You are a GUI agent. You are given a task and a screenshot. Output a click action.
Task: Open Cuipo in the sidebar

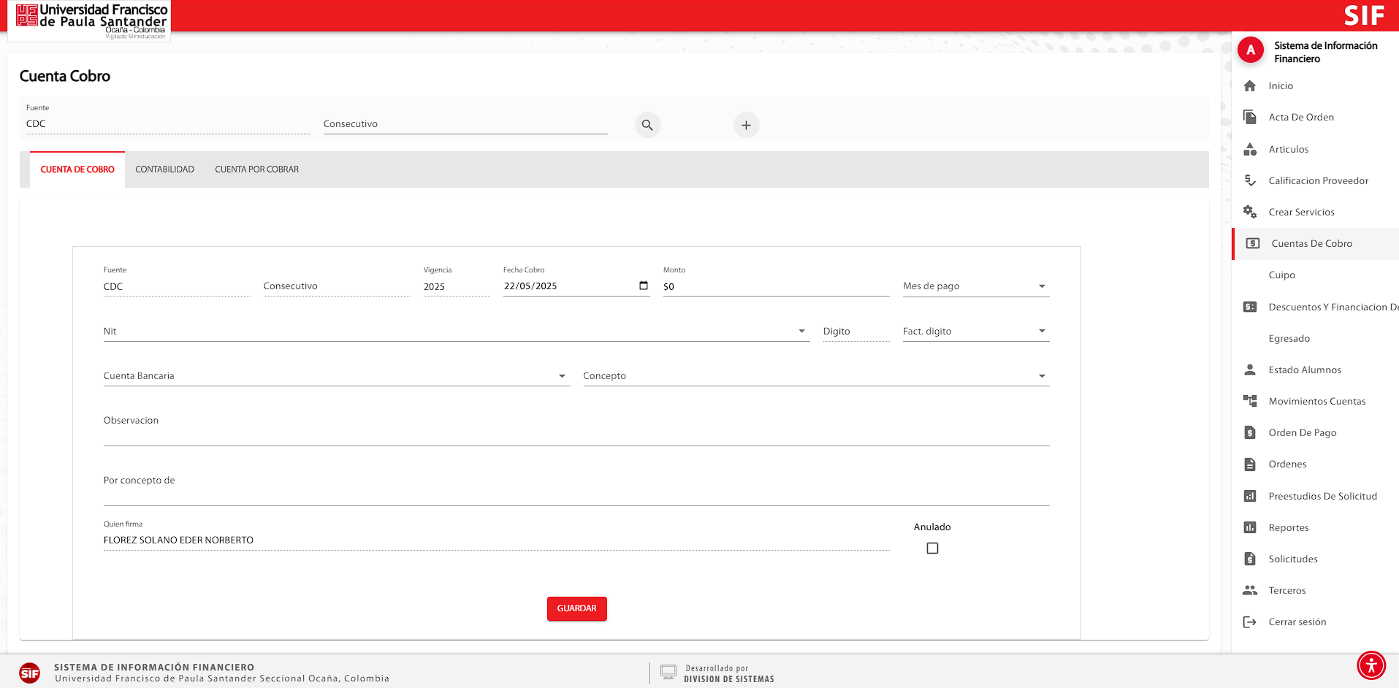click(x=1281, y=275)
